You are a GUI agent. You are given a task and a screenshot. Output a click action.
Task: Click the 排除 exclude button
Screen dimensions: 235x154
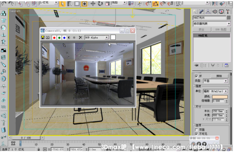pos(219,76)
